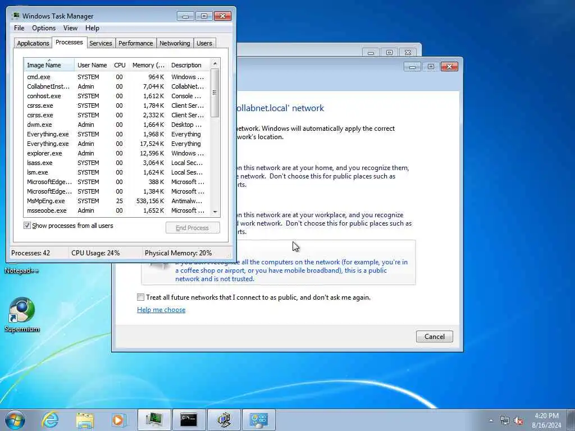Activate the network location taskbar button
Image resolution: width=575 pixels, height=431 pixels.
tap(258, 420)
